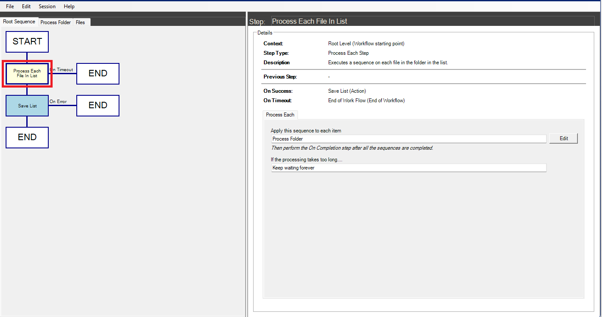
Task: Click the END node after On Timeout
Action: pos(98,74)
